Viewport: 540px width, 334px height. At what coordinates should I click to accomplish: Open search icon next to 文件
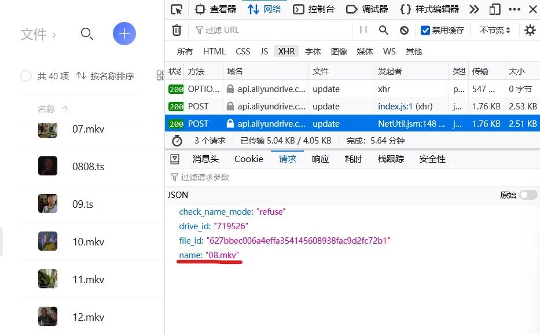[87, 34]
